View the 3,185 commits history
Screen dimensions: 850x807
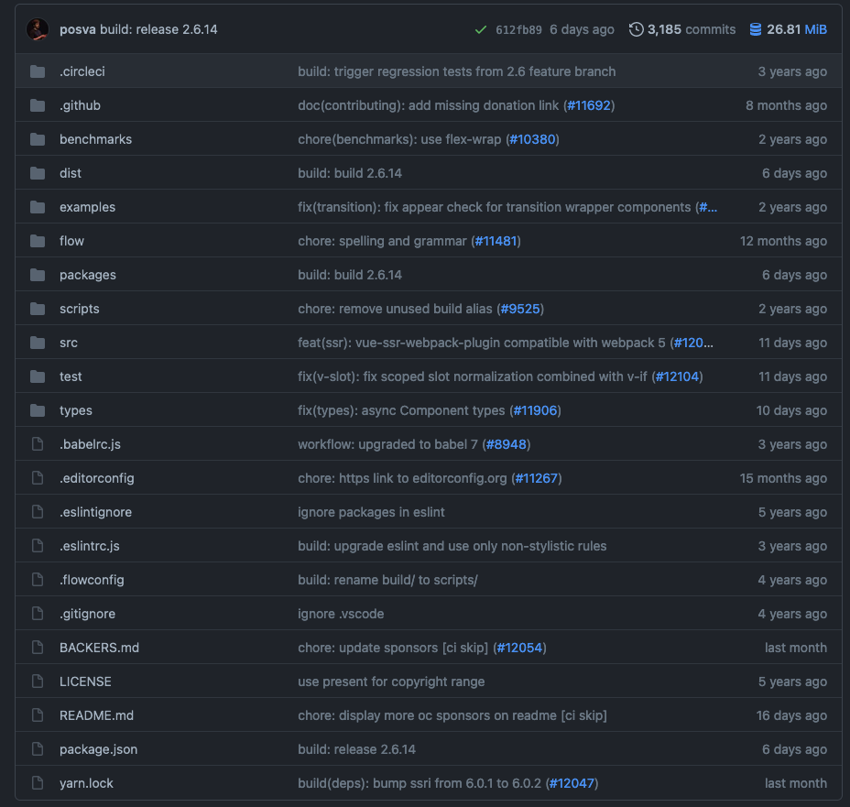(691, 29)
